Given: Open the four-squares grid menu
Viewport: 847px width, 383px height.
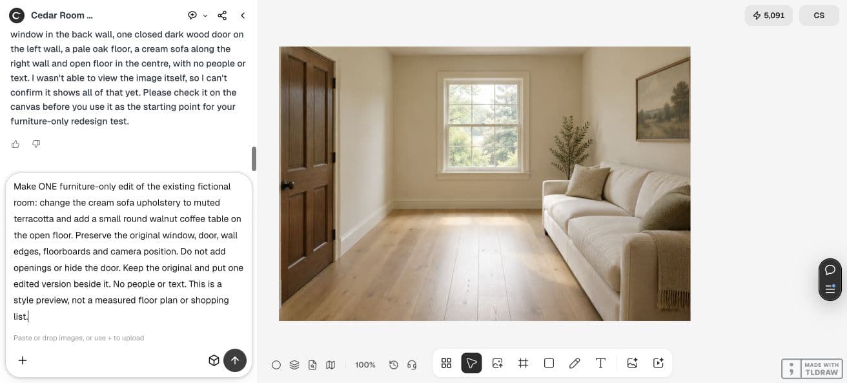Looking at the screenshot, I should coord(446,363).
